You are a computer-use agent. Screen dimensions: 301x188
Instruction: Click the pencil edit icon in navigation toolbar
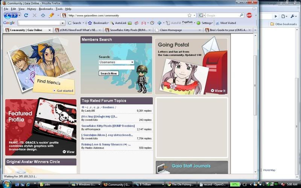pyautogui.click(x=52, y=15)
